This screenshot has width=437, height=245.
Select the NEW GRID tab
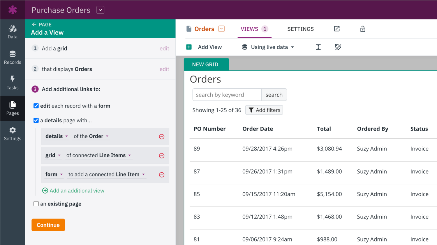[x=206, y=64]
